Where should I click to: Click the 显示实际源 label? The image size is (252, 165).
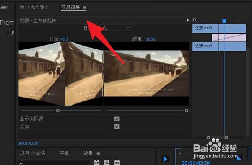[31, 119]
